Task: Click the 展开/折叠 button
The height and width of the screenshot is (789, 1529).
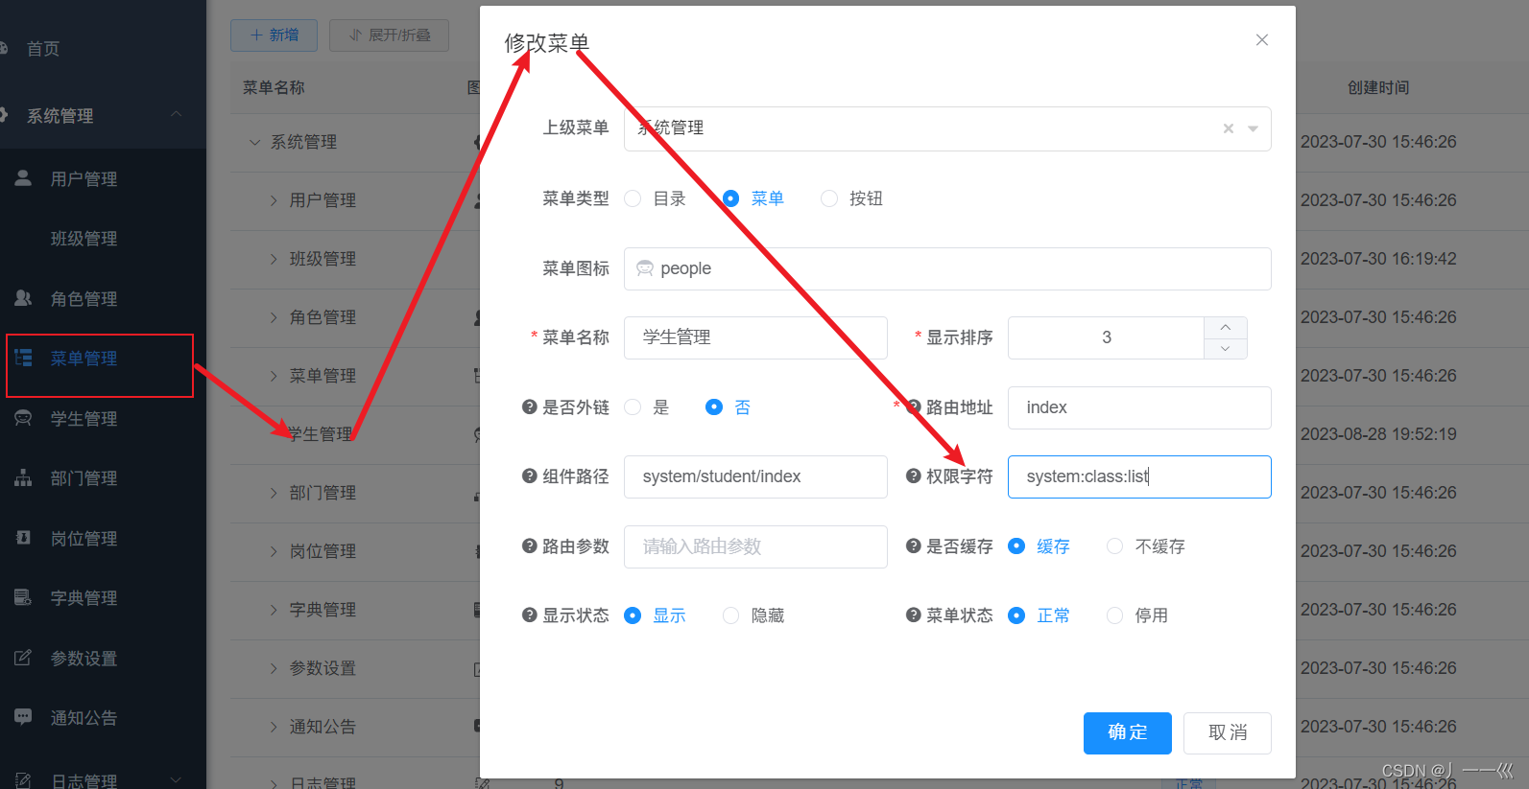Action: coord(389,35)
